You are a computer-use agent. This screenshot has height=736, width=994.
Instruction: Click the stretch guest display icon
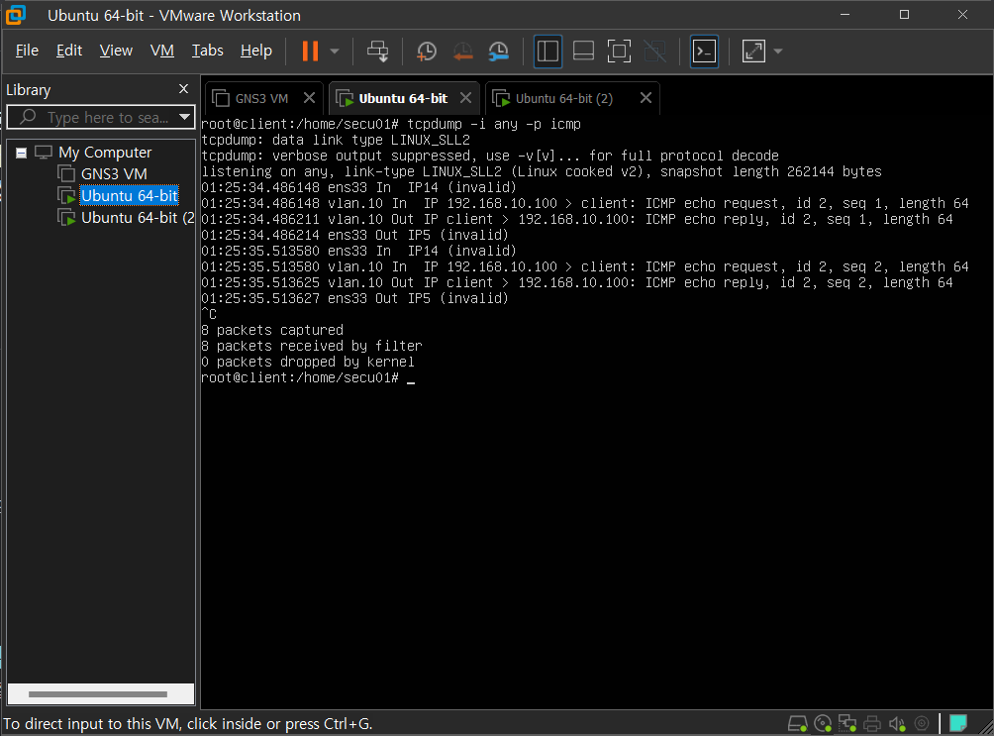coord(753,52)
